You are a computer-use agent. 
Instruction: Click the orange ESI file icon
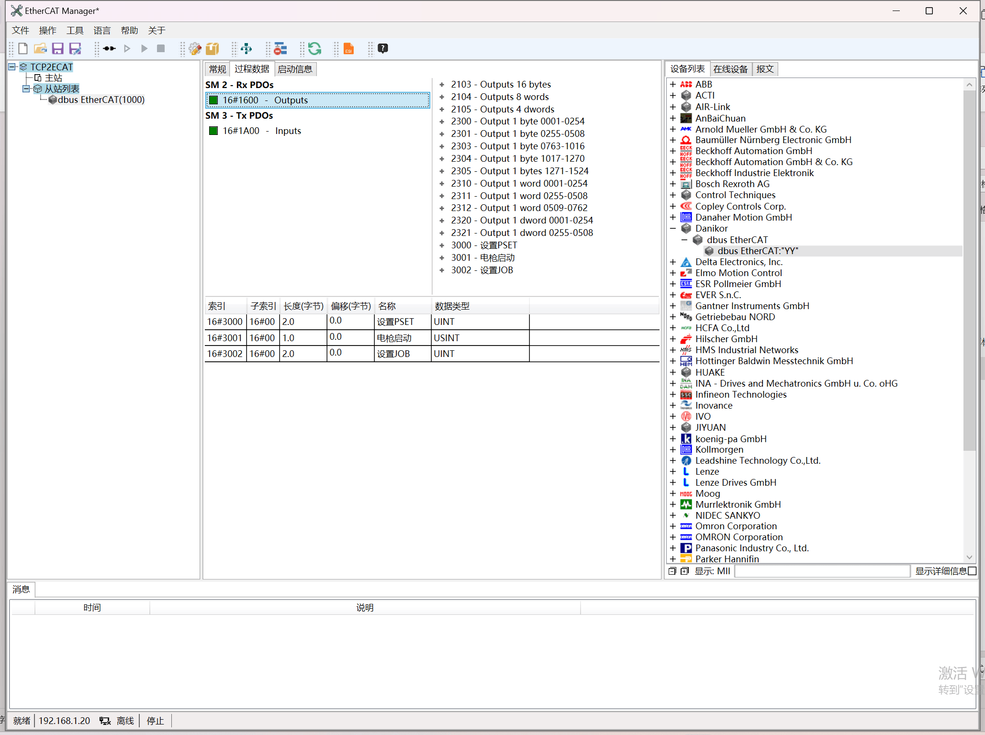point(348,48)
